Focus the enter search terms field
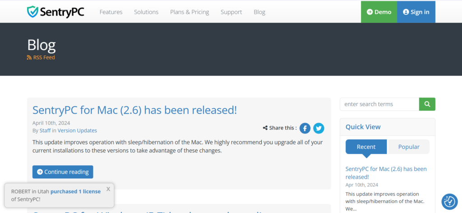The height and width of the screenshot is (213, 462). coord(379,104)
